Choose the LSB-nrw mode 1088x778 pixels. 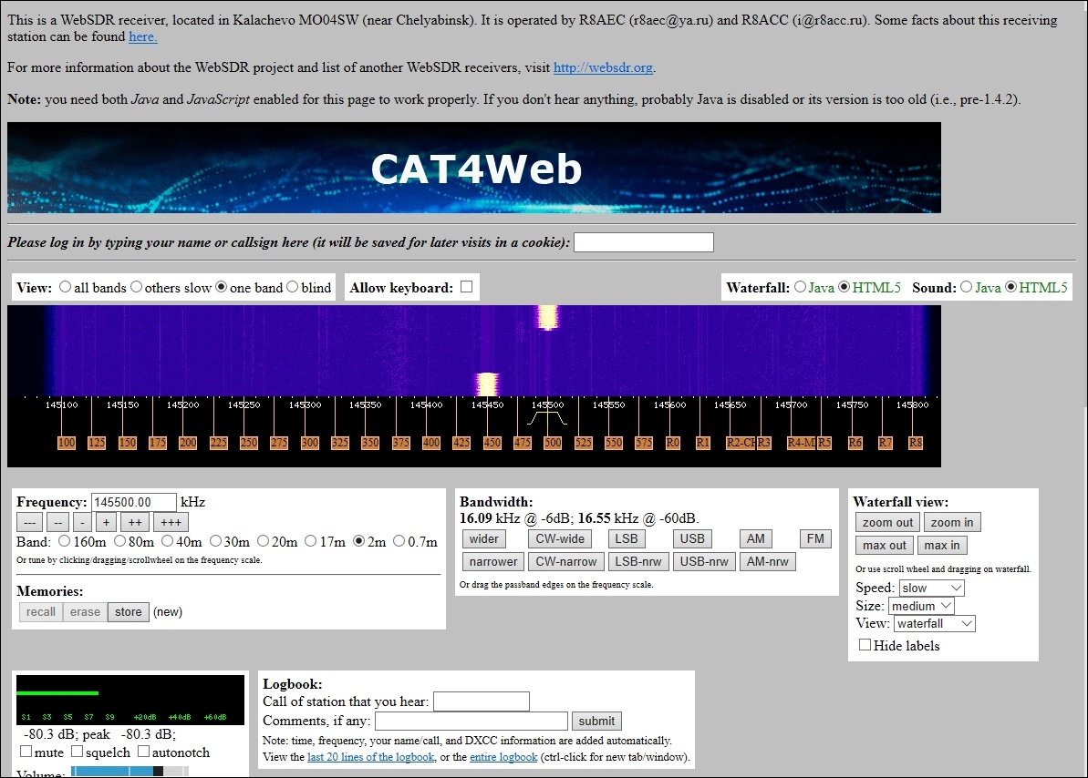638,562
